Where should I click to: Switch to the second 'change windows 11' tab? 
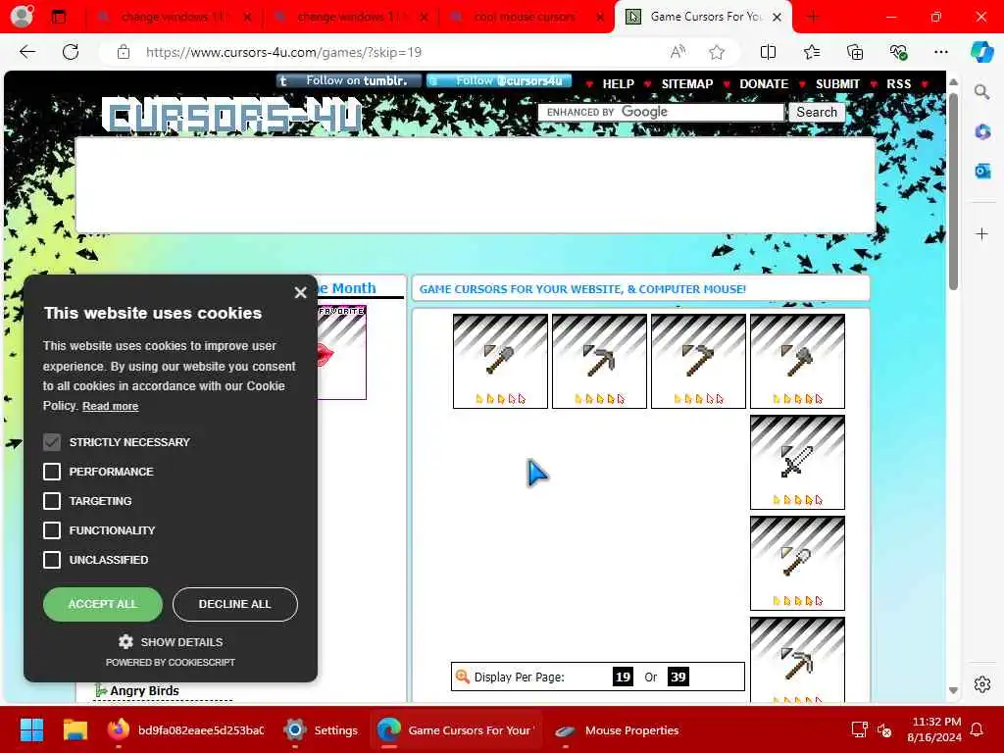pyautogui.click(x=350, y=17)
